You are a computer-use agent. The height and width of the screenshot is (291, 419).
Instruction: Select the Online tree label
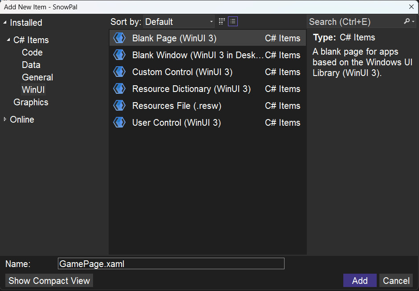pos(22,120)
